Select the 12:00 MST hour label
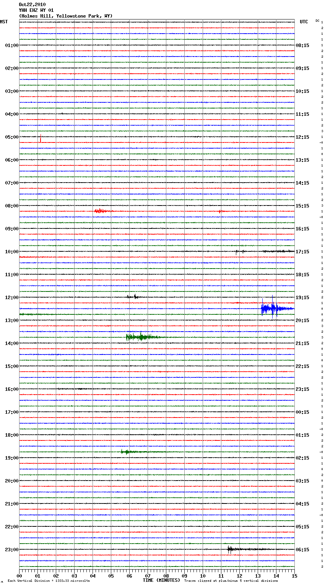 pyautogui.click(x=11, y=298)
